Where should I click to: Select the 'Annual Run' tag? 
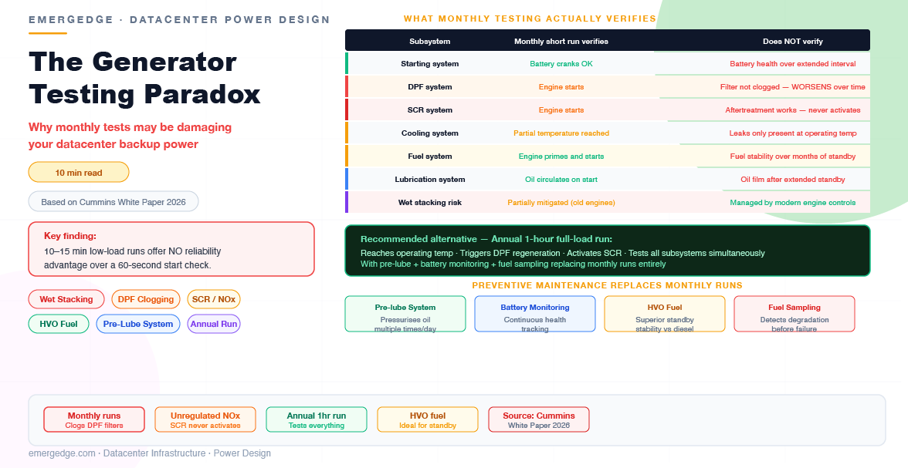click(214, 324)
